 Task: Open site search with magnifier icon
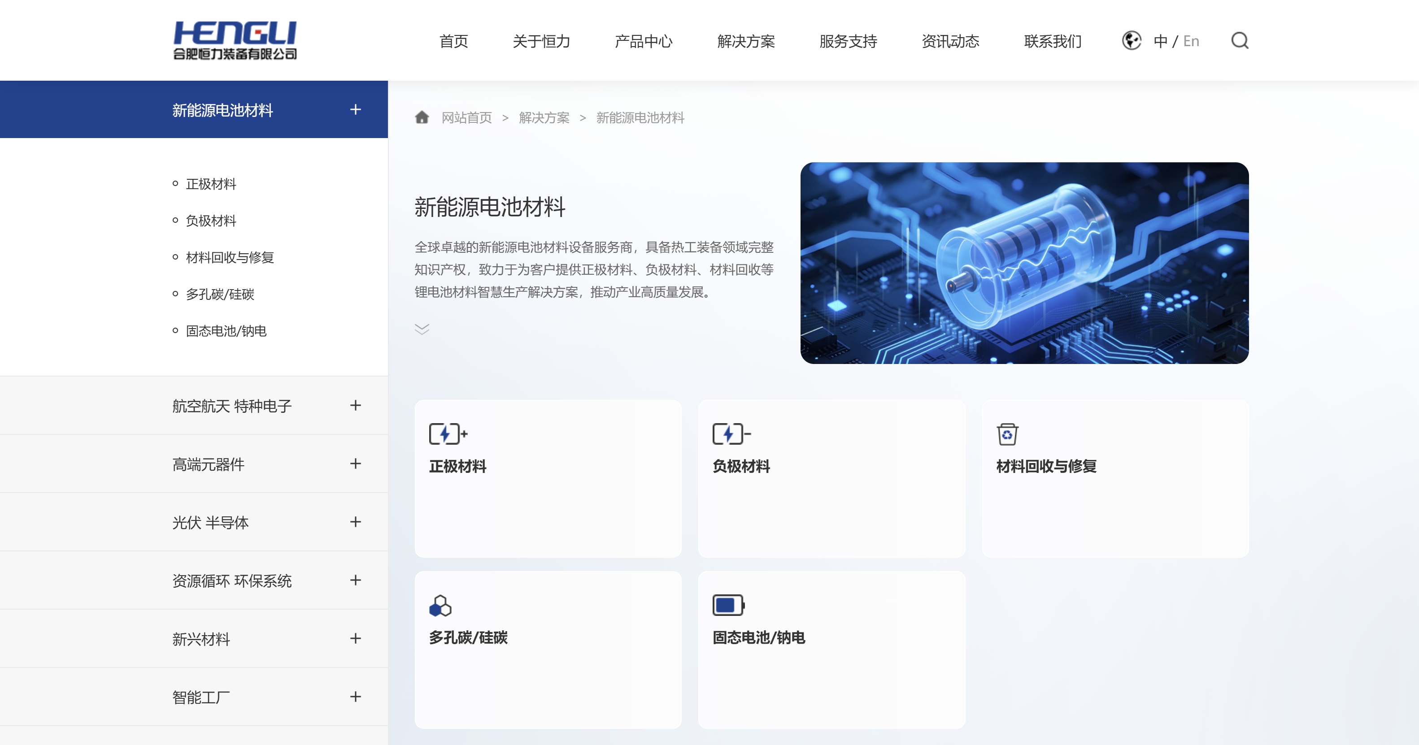tap(1240, 41)
